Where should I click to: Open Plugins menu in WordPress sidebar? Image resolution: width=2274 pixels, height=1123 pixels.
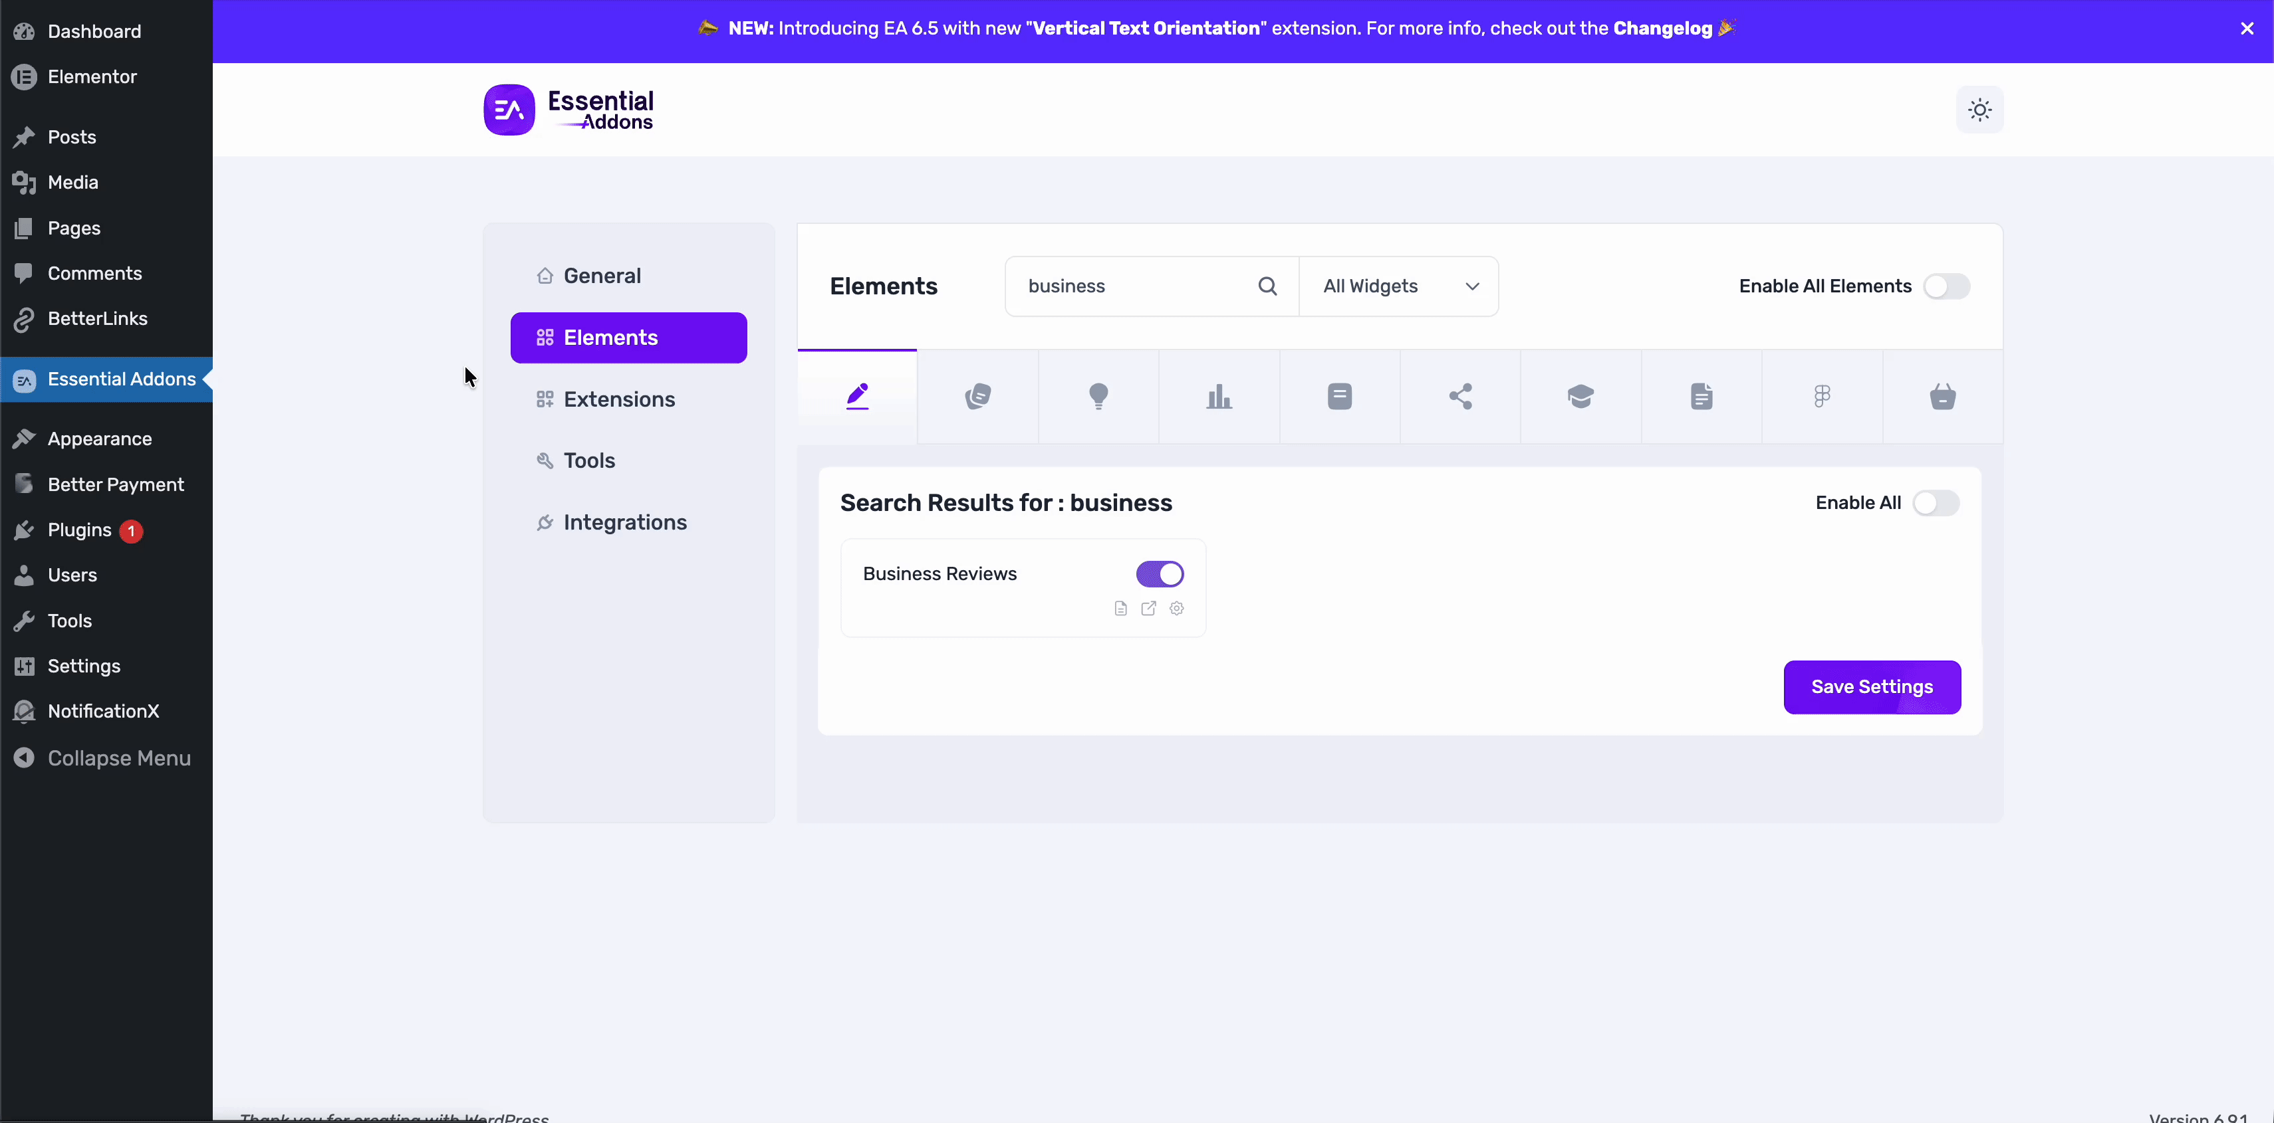pyautogui.click(x=79, y=530)
